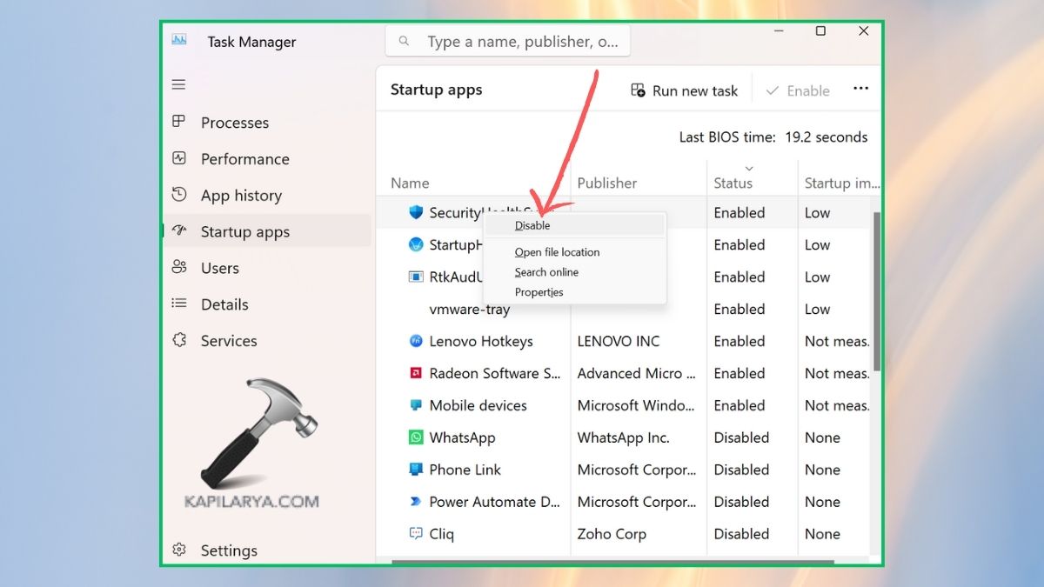
Task: Open the three-dots more options menu
Action: pyautogui.click(x=860, y=89)
